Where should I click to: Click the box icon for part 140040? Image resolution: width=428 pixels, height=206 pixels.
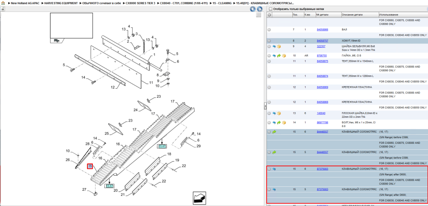point(279,113)
